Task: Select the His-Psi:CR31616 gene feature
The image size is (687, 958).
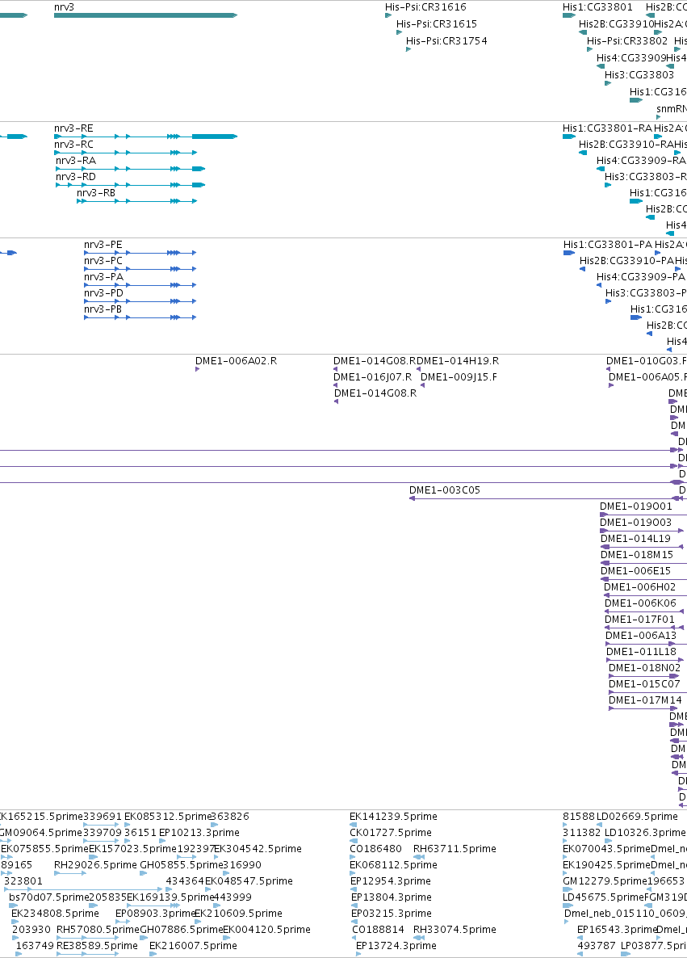Action: (x=388, y=15)
